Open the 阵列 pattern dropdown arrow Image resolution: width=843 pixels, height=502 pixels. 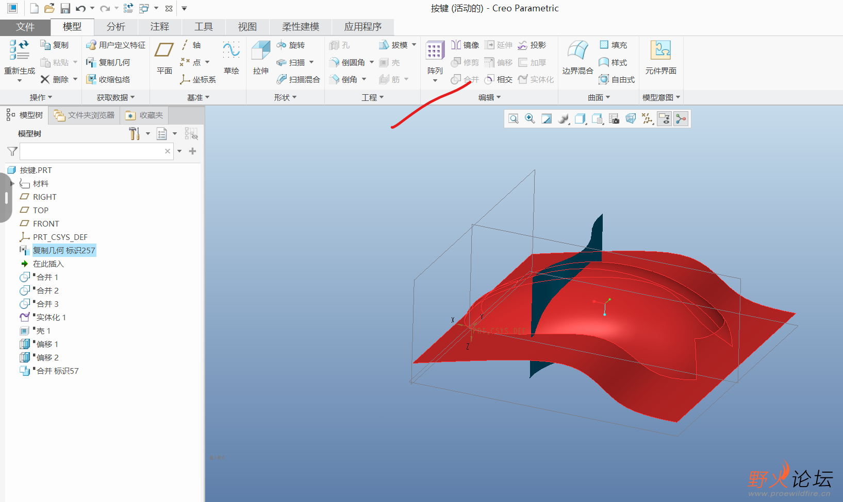(x=435, y=81)
